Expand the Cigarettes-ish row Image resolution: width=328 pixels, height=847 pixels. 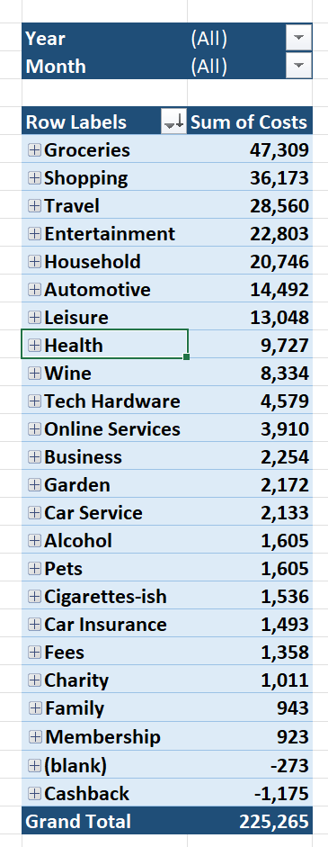click(34, 597)
